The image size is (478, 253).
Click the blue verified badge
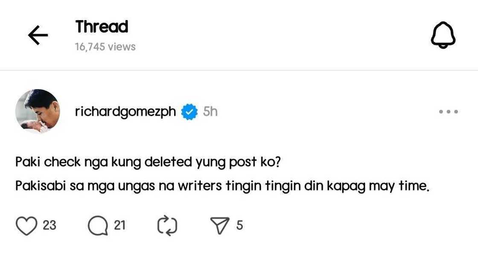(189, 112)
